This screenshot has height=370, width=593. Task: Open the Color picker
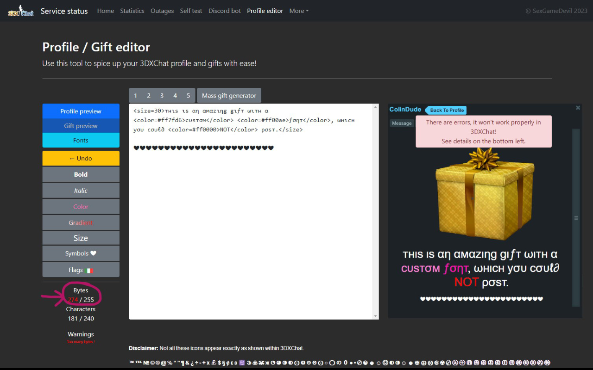(81, 206)
